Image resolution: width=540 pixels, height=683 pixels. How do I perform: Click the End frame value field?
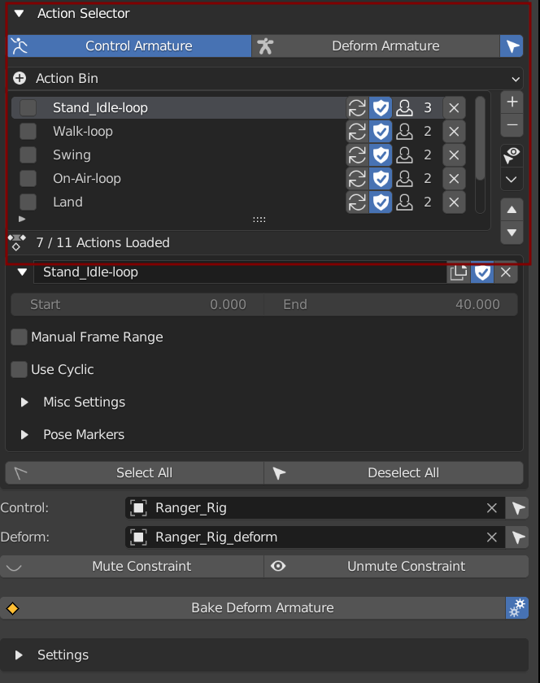point(391,304)
